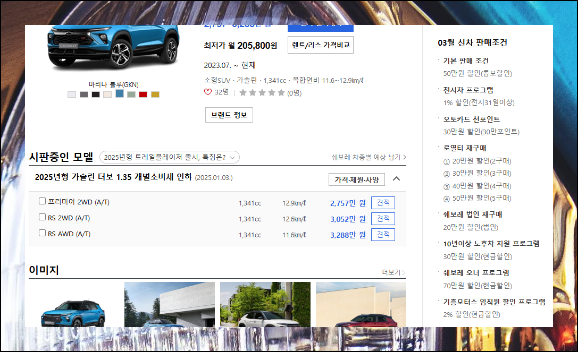
Task: Click 쉐보레 법인 재구매 heading
Action: point(473,214)
